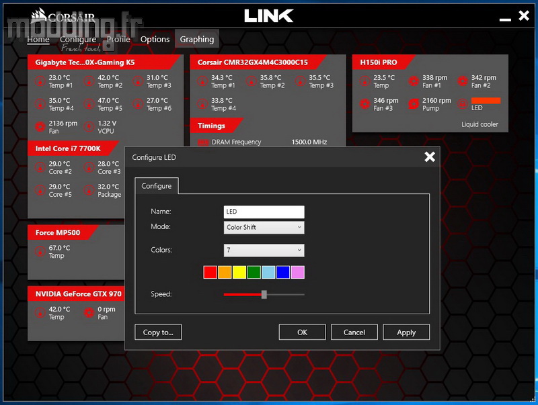Click the Temp #2 42.0 °C sensor icon on Gigabyte panel
This screenshot has height=405, width=538.
click(89, 81)
